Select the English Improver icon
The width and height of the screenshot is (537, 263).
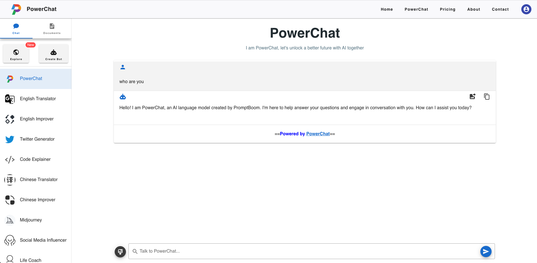(x=10, y=119)
